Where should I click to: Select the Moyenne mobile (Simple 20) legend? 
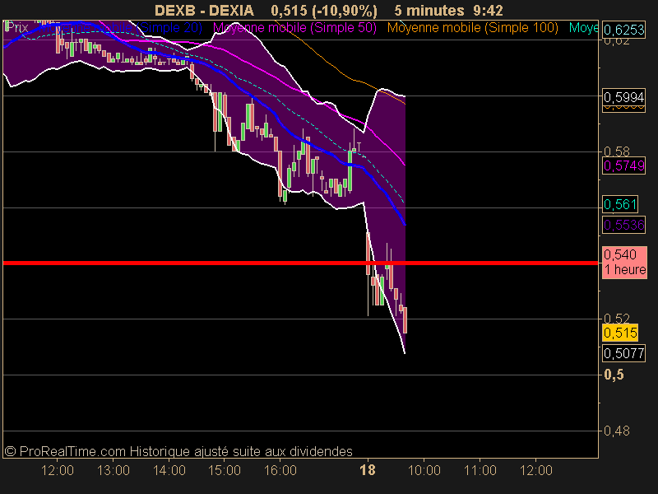pos(120,28)
